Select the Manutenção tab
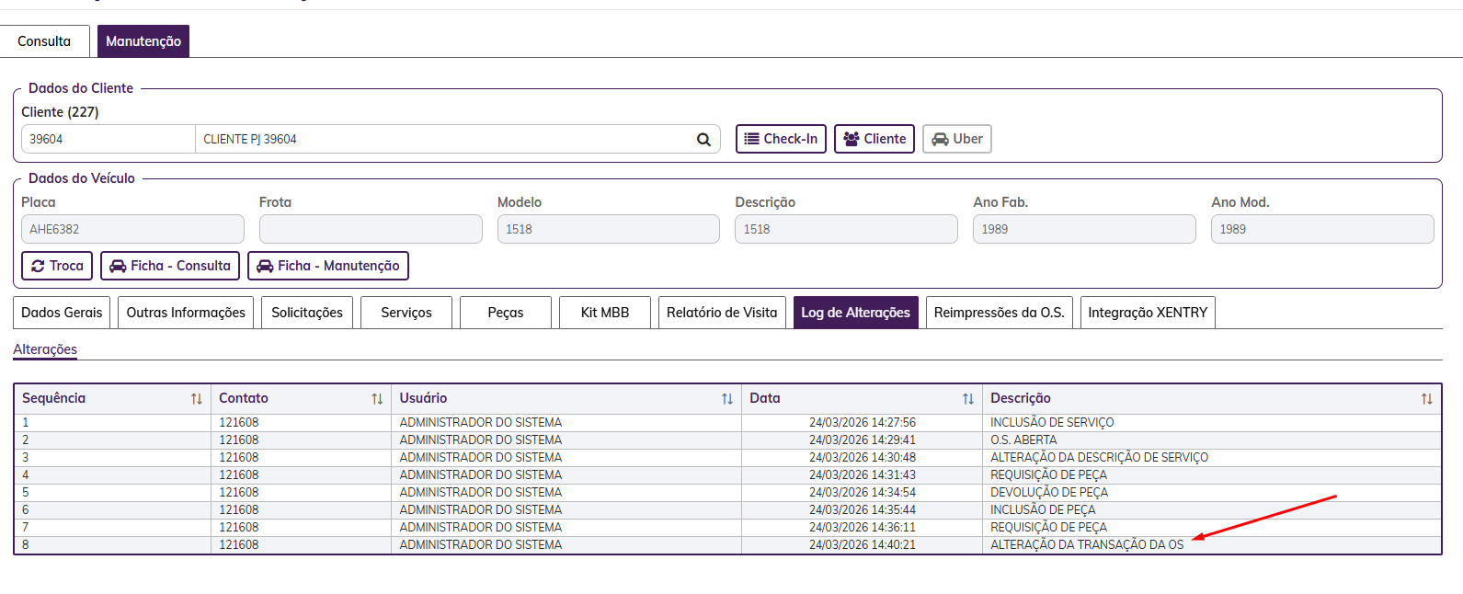This screenshot has height=594, width=1463. tap(143, 41)
